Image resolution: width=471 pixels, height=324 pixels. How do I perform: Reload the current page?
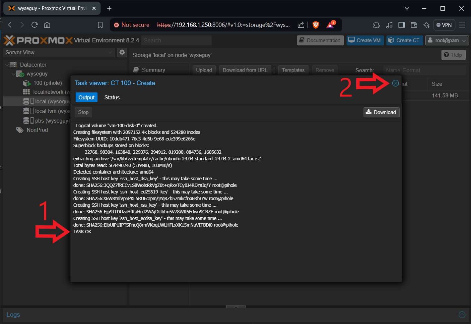(x=34, y=25)
